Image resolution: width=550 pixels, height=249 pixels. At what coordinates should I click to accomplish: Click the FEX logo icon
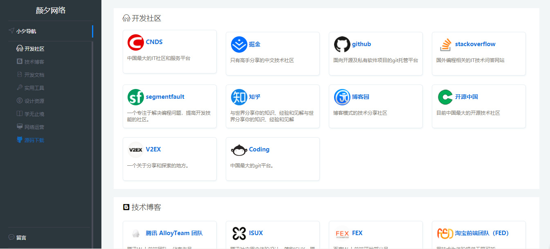point(342,233)
